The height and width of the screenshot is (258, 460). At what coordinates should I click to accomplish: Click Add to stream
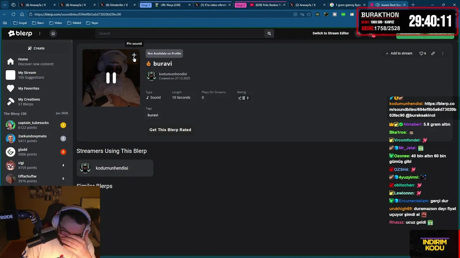coord(399,53)
